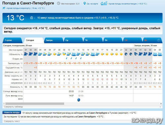Collapse the table via Свернуть таблицу
Image resolution: width=165 pixels, height=125 pixels.
[14, 107]
